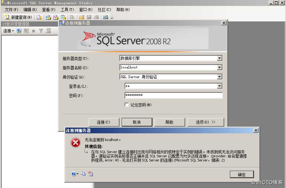This screenshot has height=188, width=286.
Task: Click the greyed Save floppy disk icon
Action: coord(89,17)
